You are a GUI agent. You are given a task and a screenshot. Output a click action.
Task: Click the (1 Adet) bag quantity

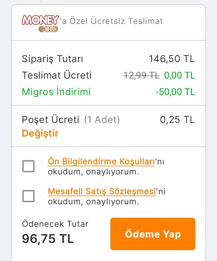102,120
